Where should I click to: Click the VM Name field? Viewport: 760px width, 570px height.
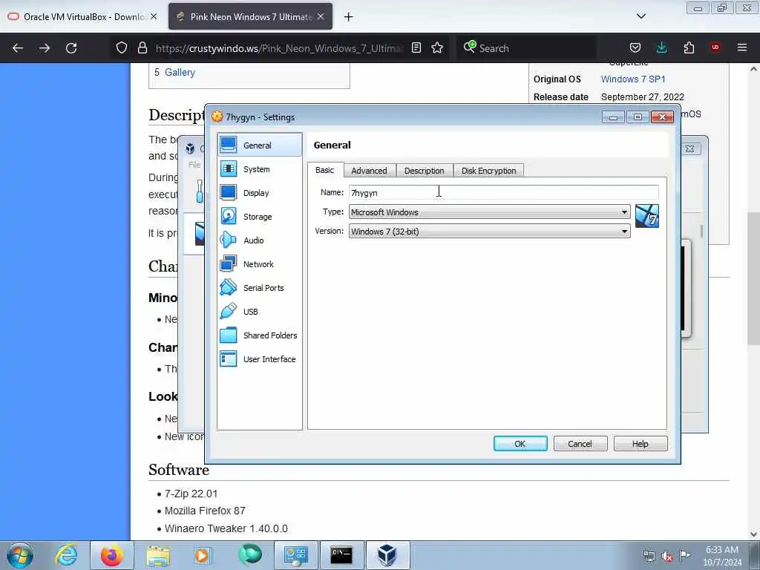pyautogui.click(x=504, y=192)
